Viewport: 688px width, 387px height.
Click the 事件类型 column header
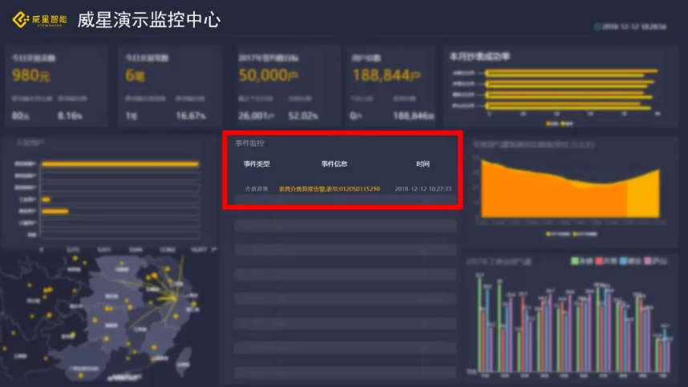click(257, 164)
